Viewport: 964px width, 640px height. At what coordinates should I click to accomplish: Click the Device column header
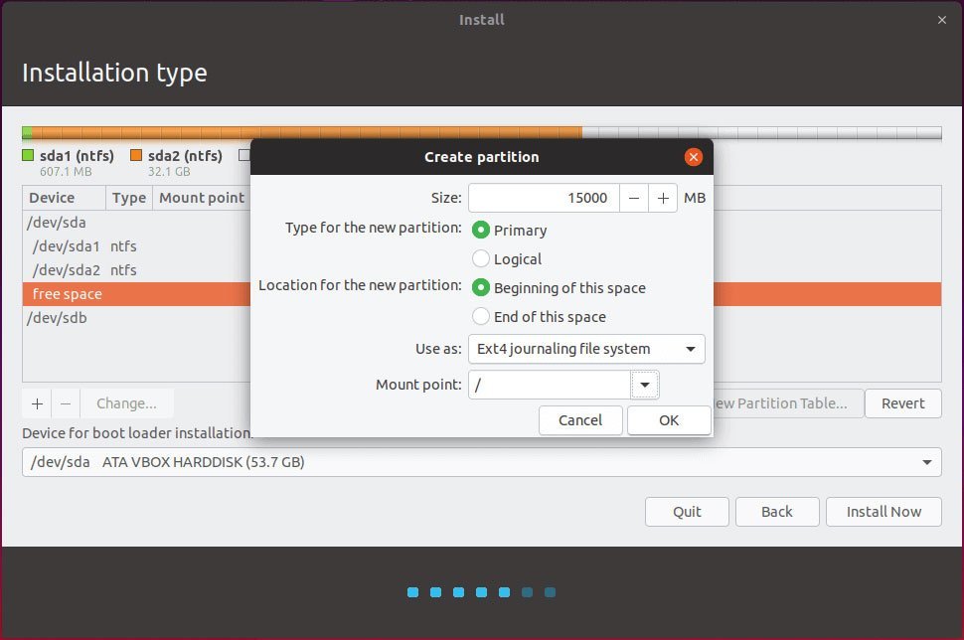point(64,198)
